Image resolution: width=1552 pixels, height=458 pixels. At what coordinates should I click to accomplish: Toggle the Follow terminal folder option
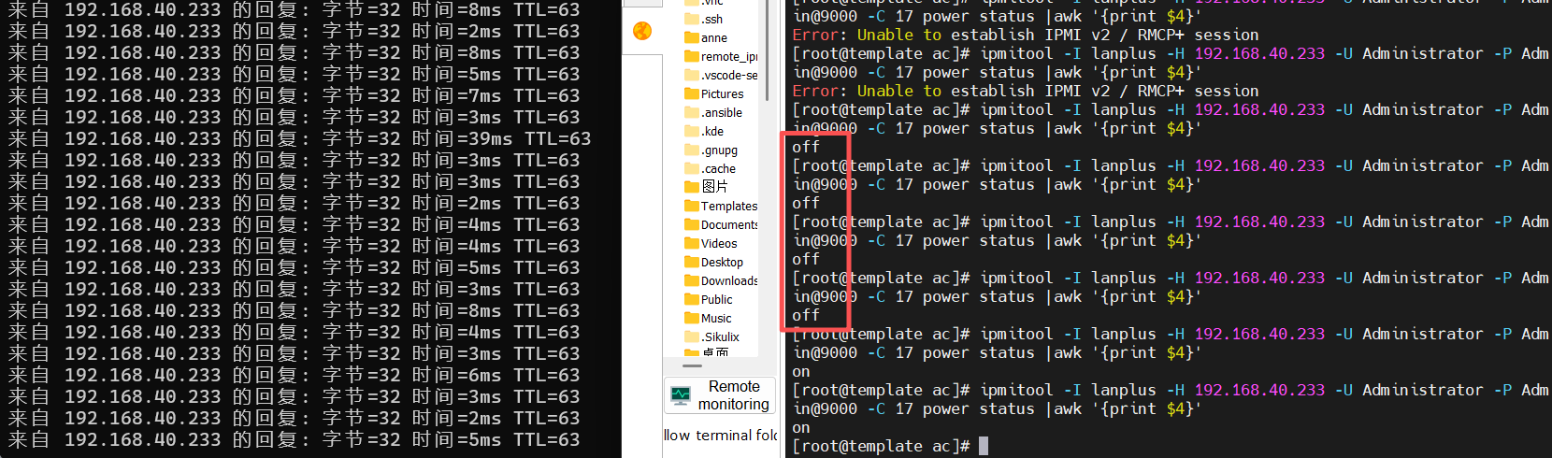(x=721, y=436)
